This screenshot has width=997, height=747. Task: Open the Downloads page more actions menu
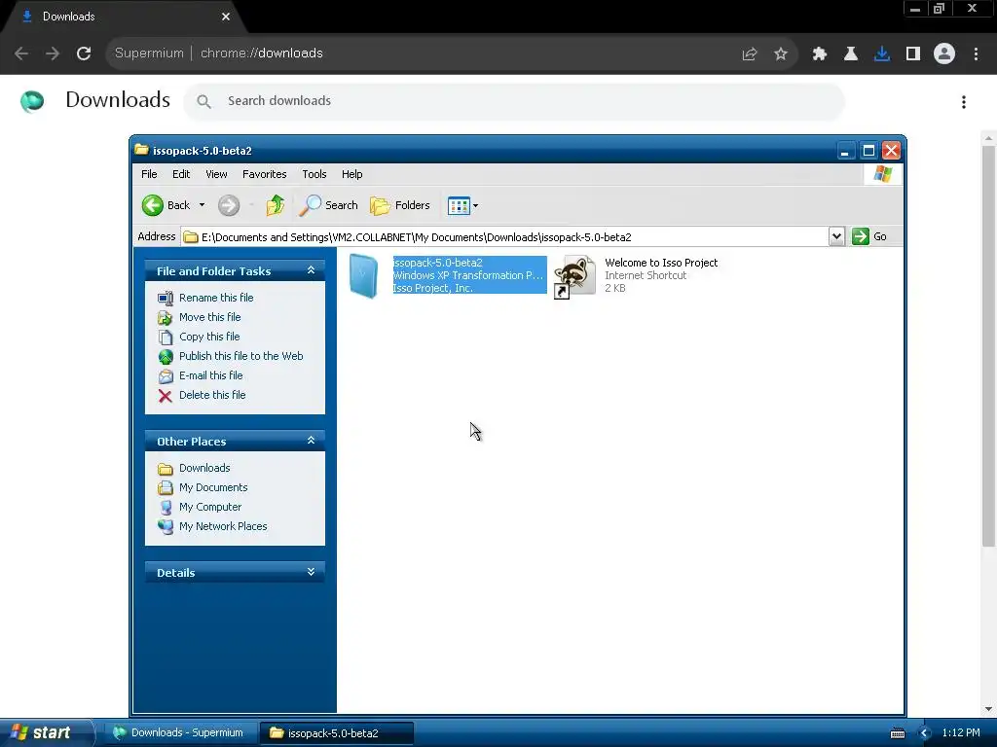964,102
